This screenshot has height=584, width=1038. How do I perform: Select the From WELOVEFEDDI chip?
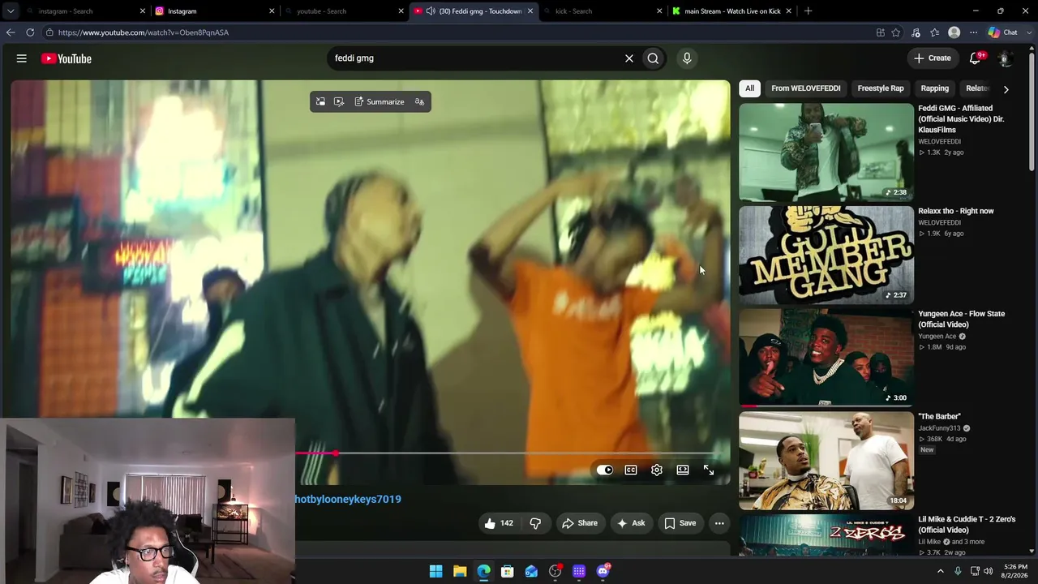(806, 88)
